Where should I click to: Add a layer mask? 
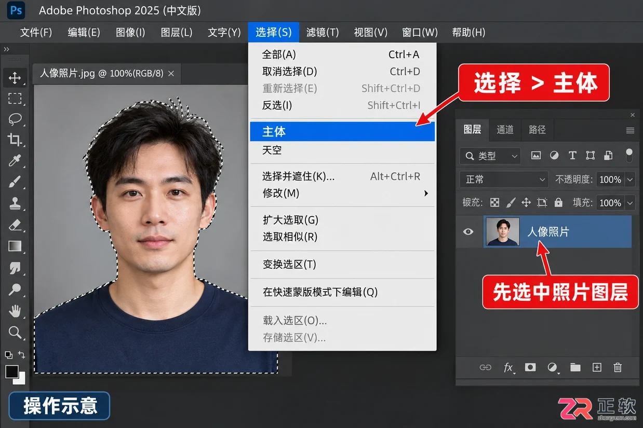[x=530, y=367]
